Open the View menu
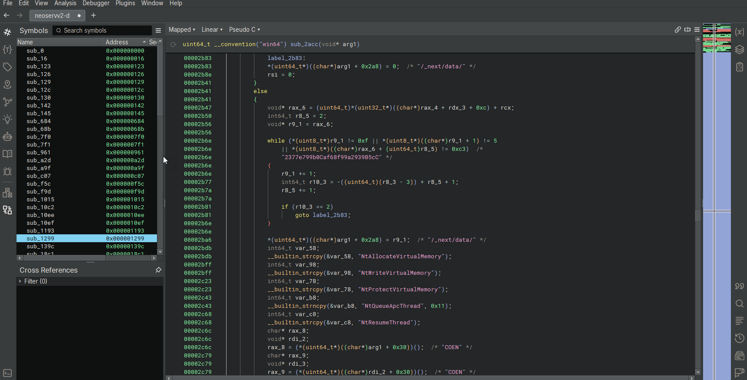747x380 pixels. (41, 3)
